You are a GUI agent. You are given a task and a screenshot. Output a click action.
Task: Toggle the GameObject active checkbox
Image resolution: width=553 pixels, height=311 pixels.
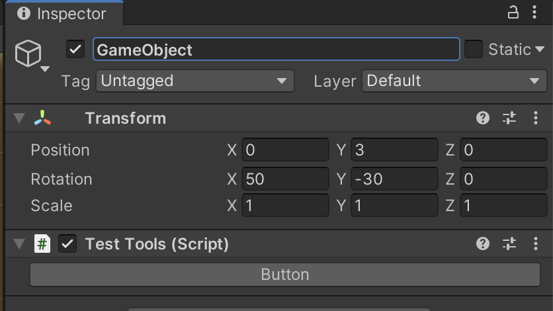click(x=75, y=49)
